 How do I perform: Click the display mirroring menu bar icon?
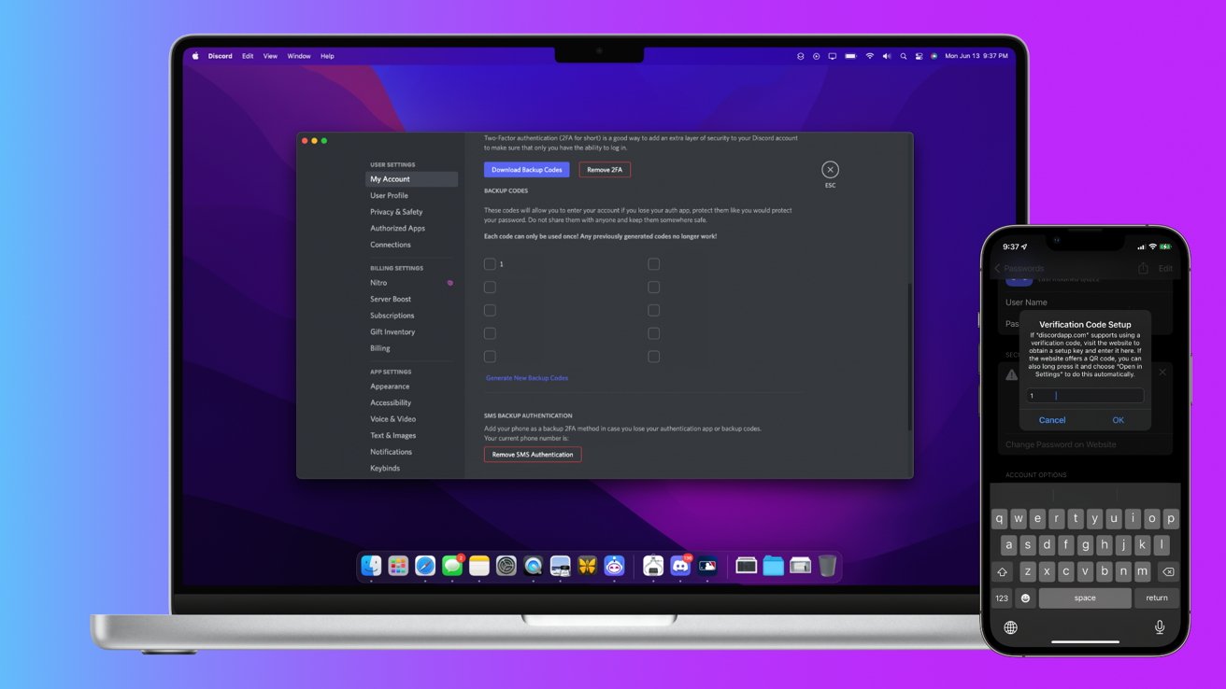click(x=833, y=56)
